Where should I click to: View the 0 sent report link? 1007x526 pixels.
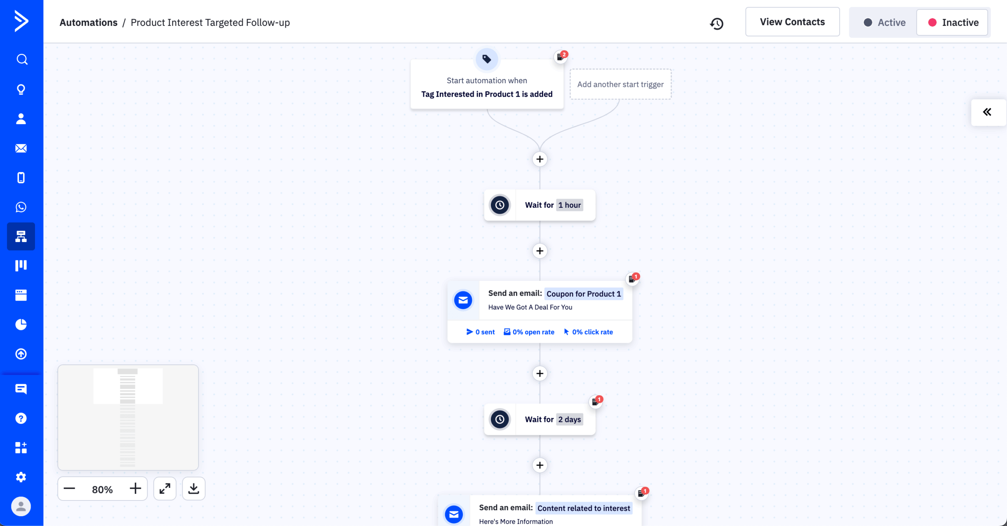pyautogui.click(x=480, y=332)
